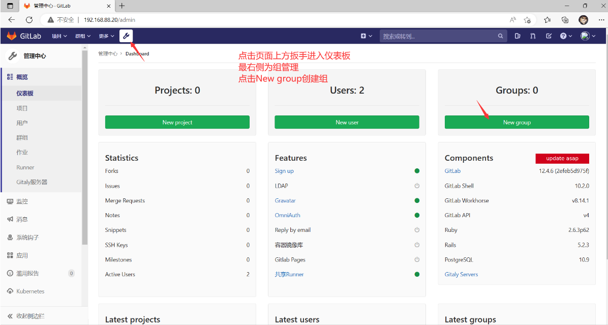Click the New user button
The width and height of the screenshot is (608, 325).
[347, 122]
